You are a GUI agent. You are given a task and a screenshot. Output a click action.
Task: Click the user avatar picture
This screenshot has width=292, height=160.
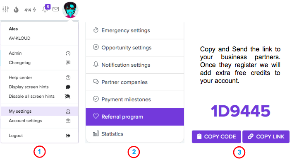70,10
